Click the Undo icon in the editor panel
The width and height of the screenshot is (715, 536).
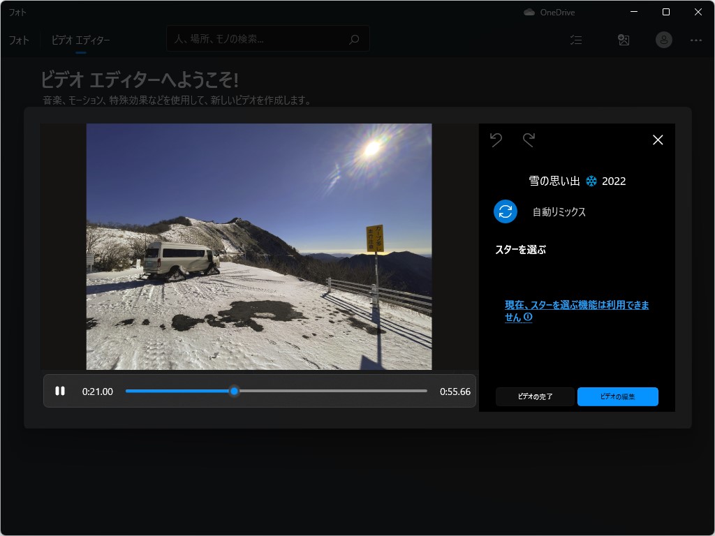point(496,140)
